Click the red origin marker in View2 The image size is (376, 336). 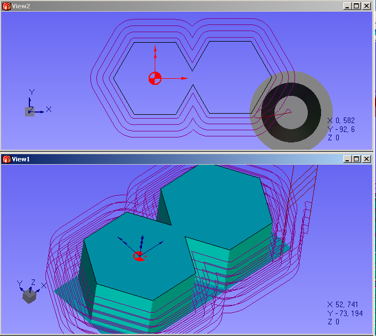pos(155,78)
